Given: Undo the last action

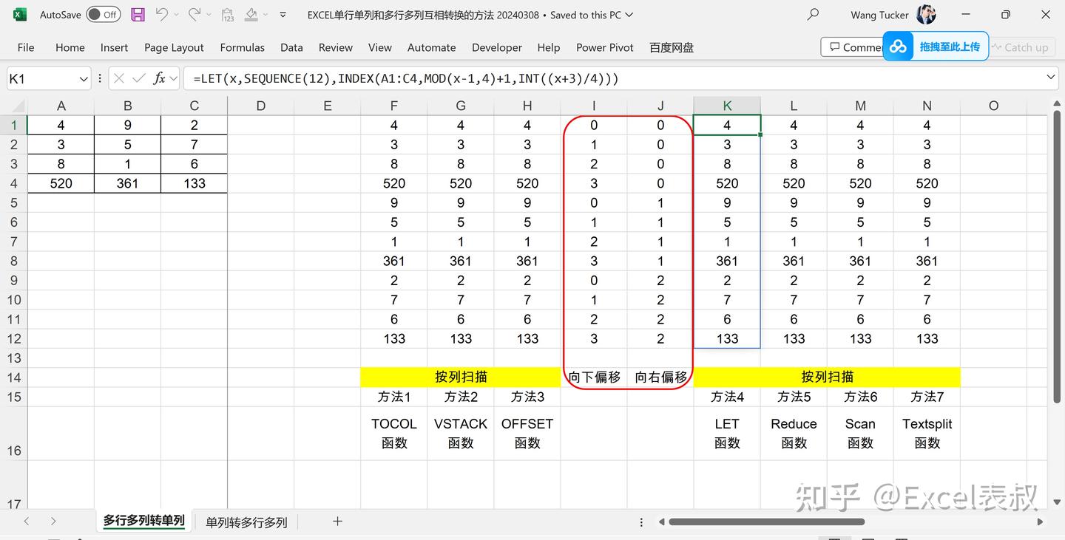Looking at the screenshot, I should (x=162, y=14).
